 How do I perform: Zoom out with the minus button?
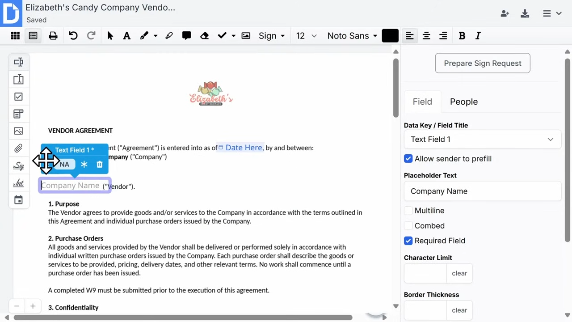tap(17, 306)
